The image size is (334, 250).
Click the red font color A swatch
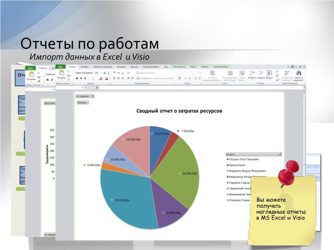coord(107,78)
